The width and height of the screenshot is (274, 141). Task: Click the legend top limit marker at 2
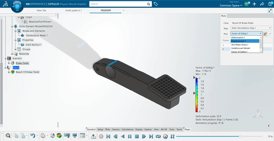click(194, 77)
